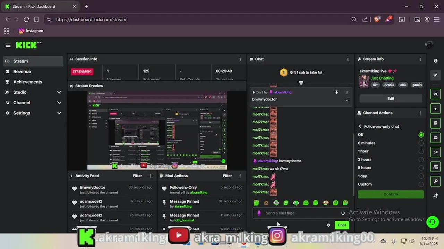This screenshot has width=444, height=249.
Task: Open the Revenue page in sidebar
Action: coord(34,72)
